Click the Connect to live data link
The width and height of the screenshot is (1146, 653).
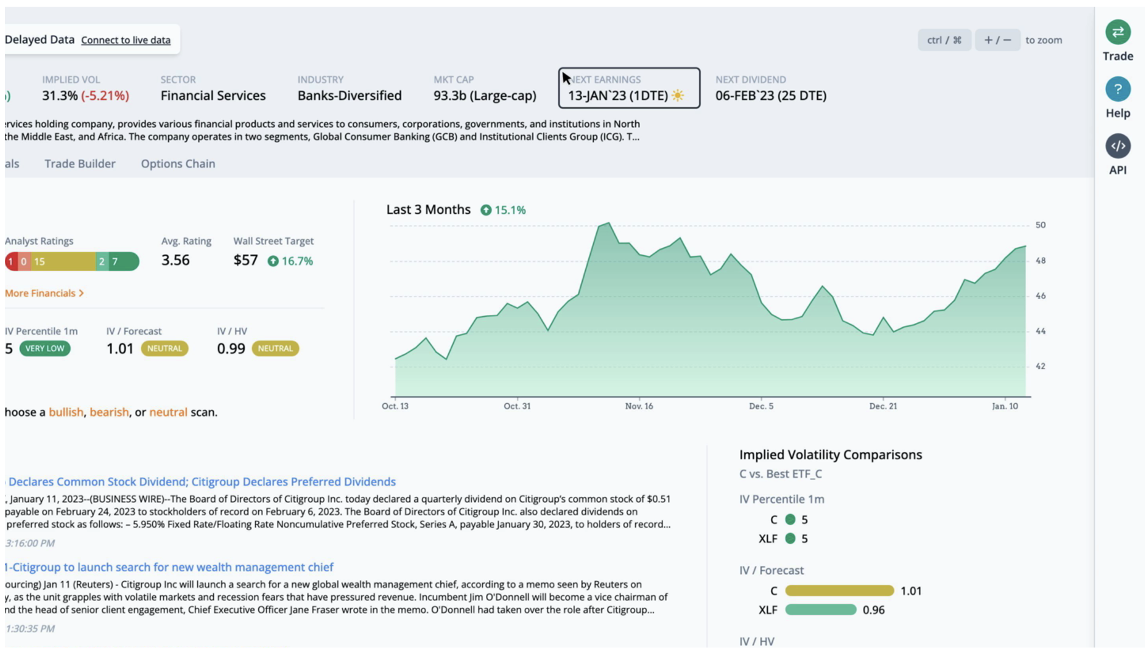(125, 40)
